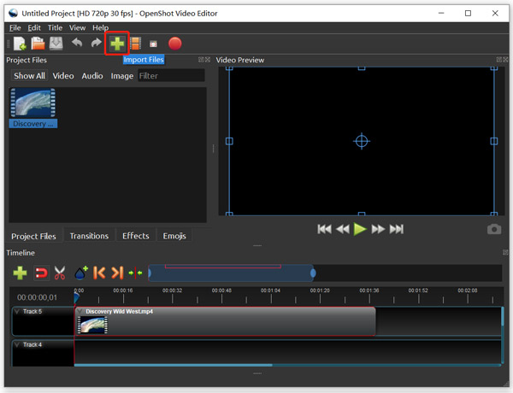Click the right middle transform handle in the preview

tap(494, 141)
